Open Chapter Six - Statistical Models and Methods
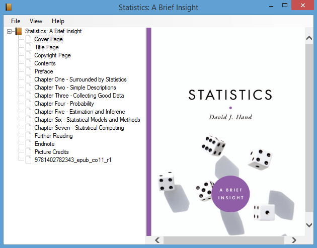 87,120
